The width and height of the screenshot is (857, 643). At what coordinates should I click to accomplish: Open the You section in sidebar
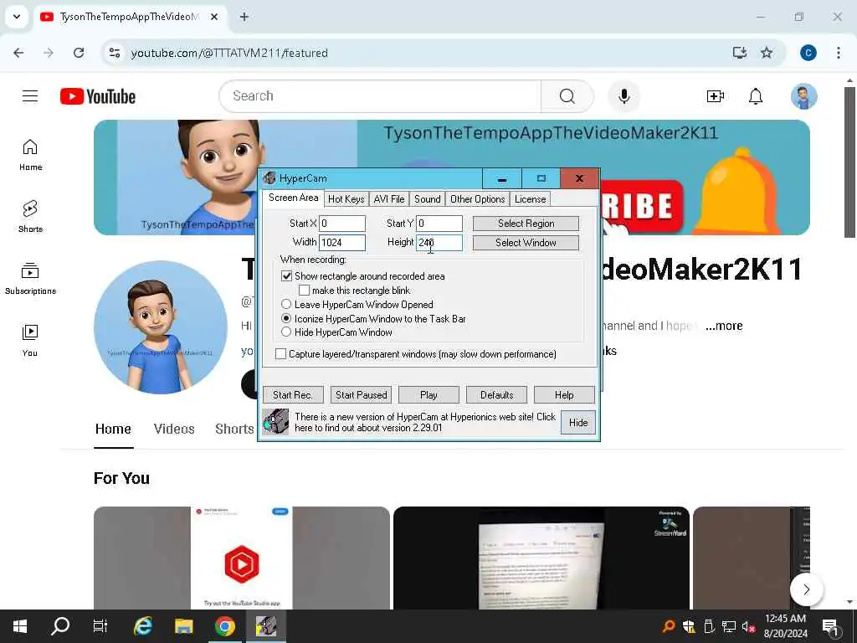tap(30, 341)
